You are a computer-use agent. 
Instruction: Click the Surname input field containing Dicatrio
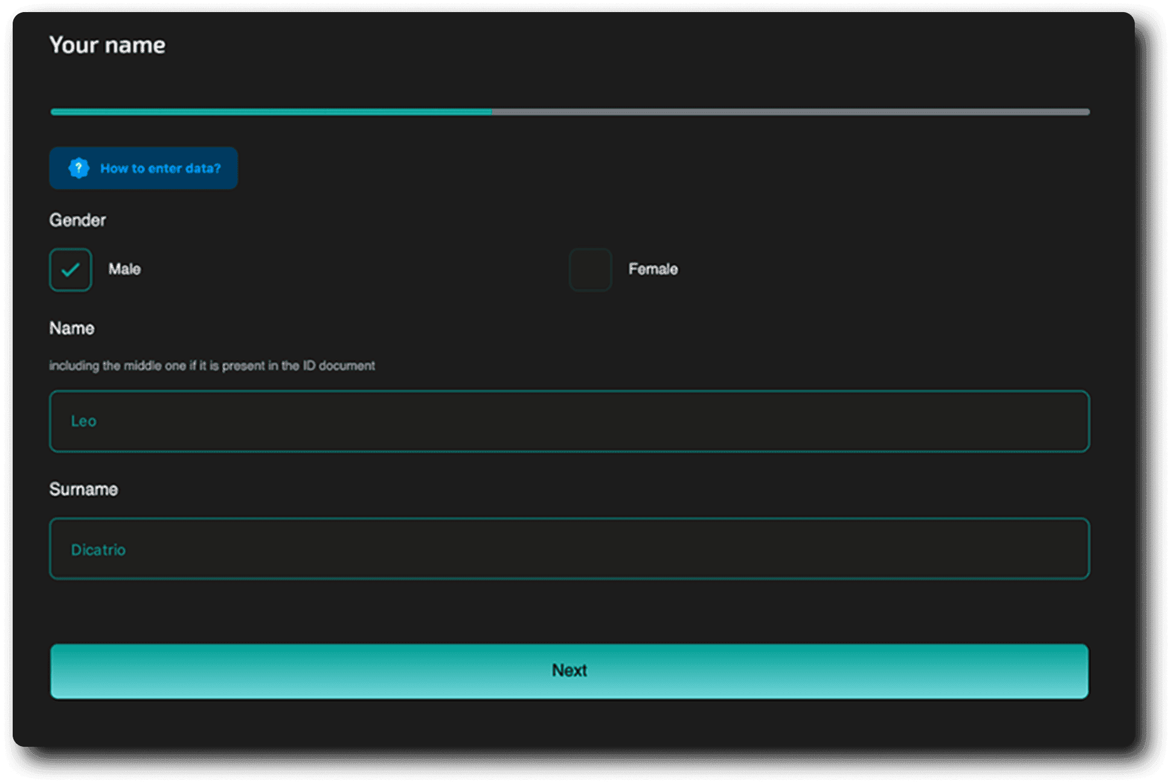(569, 549)
